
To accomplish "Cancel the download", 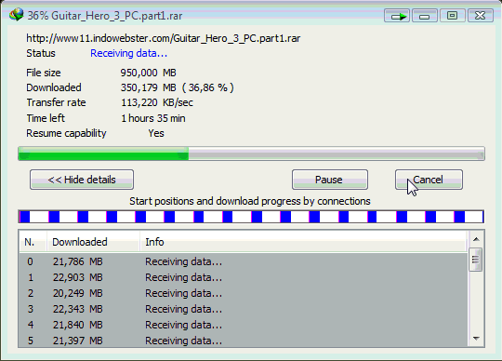I will [x=429, y=180].
